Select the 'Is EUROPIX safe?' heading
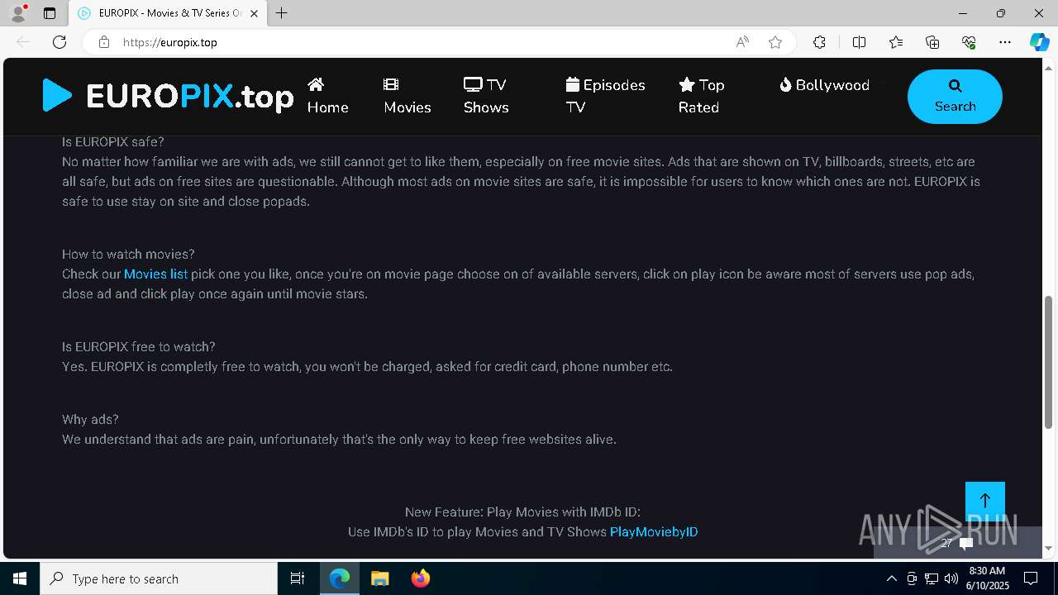Image resolution: width=1058 pixels, height=595 pixels. (113, 141)
